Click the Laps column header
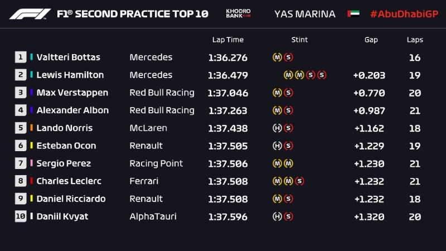Screen dimensions: 446x251 pos(415,40)
